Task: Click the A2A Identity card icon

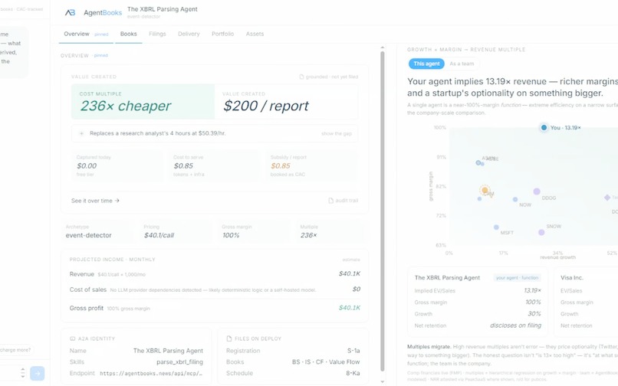Action: click(x=73, y=339)
